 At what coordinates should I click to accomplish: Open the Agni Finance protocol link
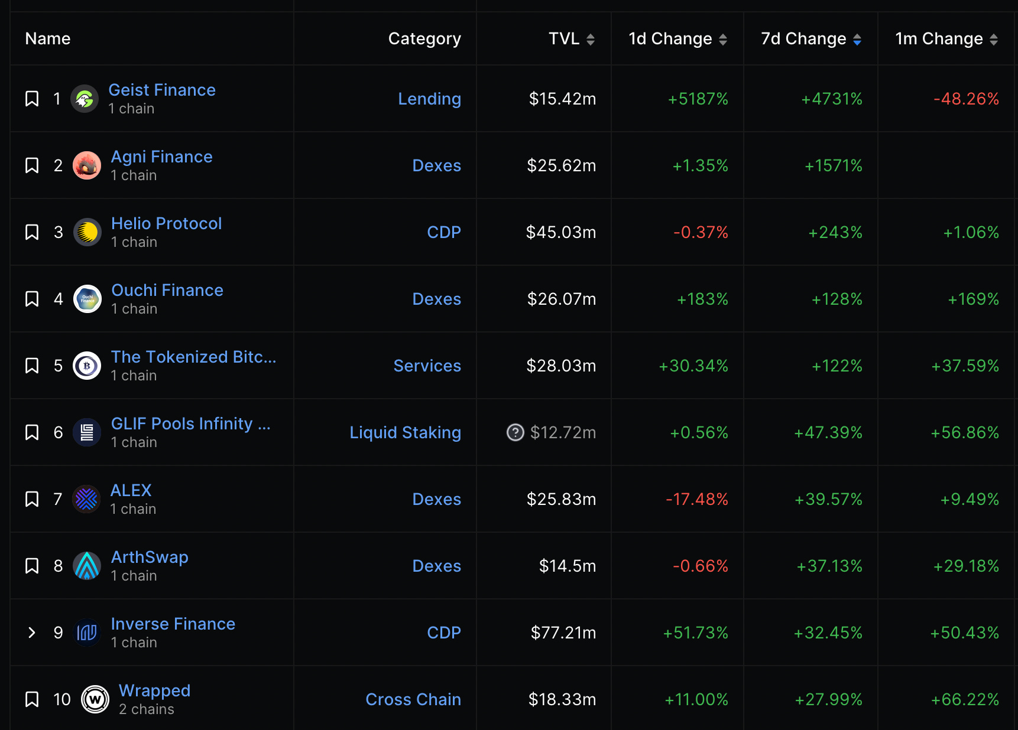(162, 157)
